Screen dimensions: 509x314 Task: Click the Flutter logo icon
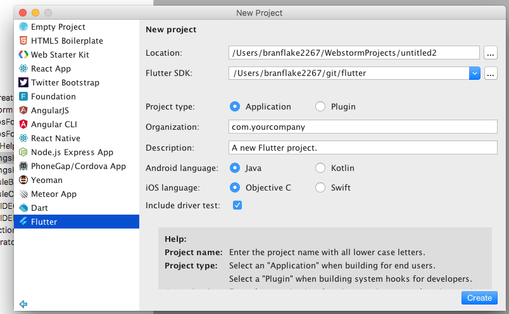[23, 222]
